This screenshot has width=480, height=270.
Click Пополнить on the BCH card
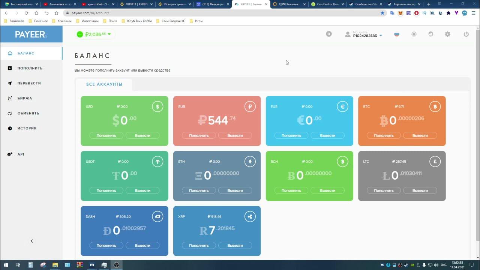tap(291, 190)
